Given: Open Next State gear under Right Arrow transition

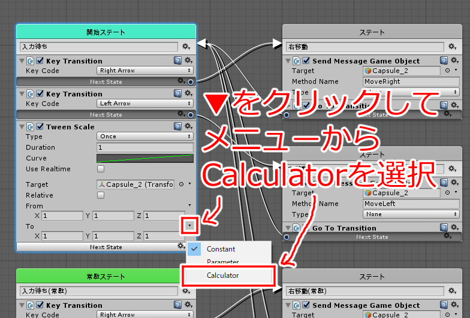Looking at the screenshot, I should 181,80.
